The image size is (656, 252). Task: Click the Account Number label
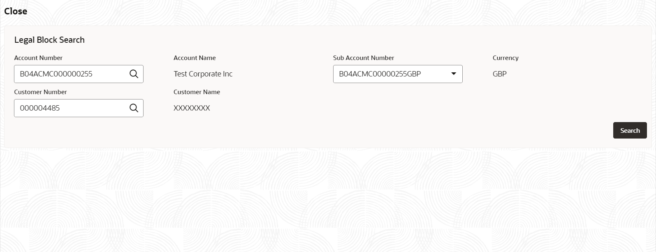[x=38, y=58]
